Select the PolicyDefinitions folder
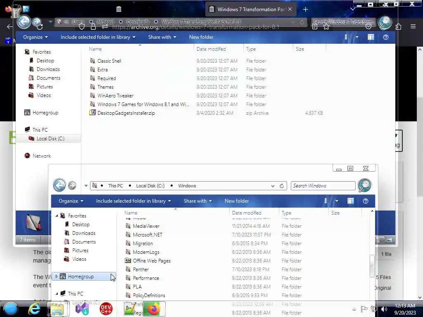 coord(145,296)
